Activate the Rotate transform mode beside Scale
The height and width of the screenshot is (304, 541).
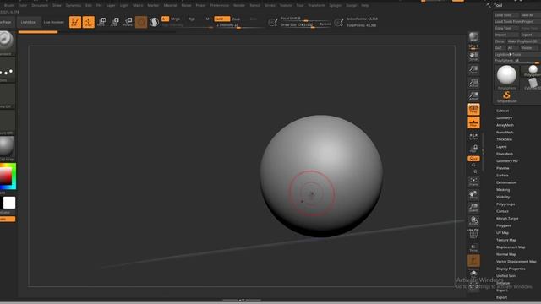click(128, 22)
